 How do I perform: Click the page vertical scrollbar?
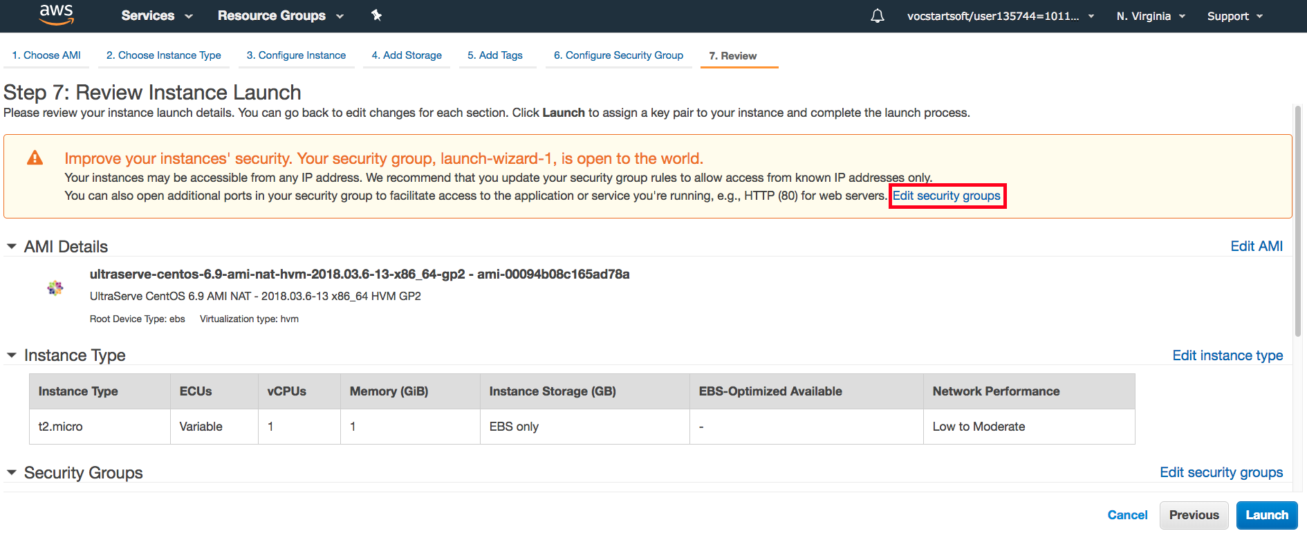(x=1298, y=221)
